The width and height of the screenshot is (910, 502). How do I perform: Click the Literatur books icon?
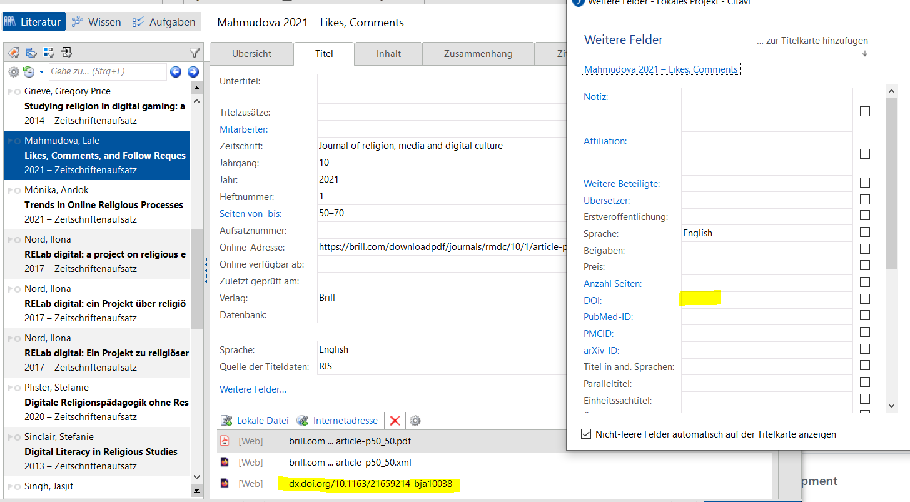(11, 22)
